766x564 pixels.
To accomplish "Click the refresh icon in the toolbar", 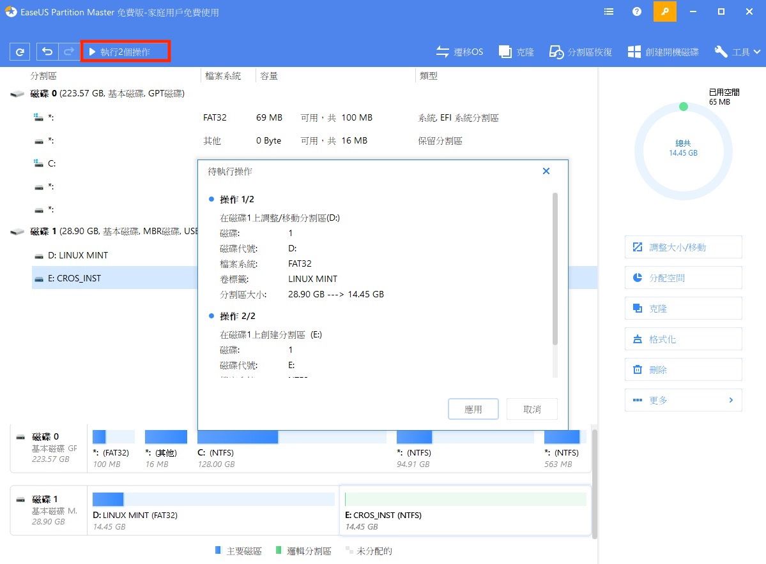I will tap(21, 52).
